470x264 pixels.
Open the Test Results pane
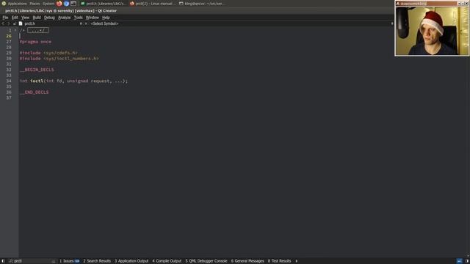tap(279, 261)
